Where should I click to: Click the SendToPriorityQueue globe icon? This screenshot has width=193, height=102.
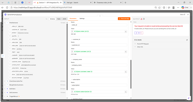click(x=5, y=14)
